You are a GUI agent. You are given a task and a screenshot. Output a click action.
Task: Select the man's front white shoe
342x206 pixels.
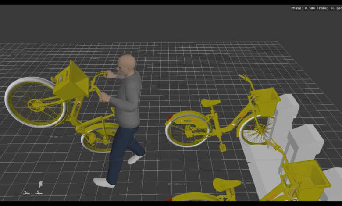[104, 182]
